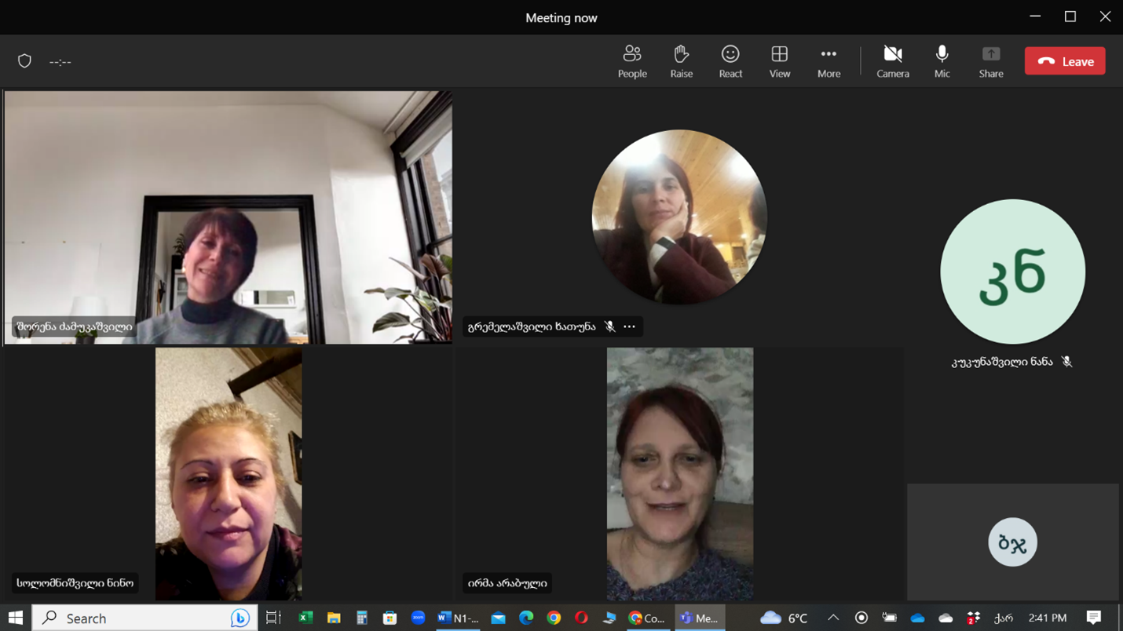This screenshot has height=631, width=1123.
Task: Click the Share content button
Action: tap(990, 61)
